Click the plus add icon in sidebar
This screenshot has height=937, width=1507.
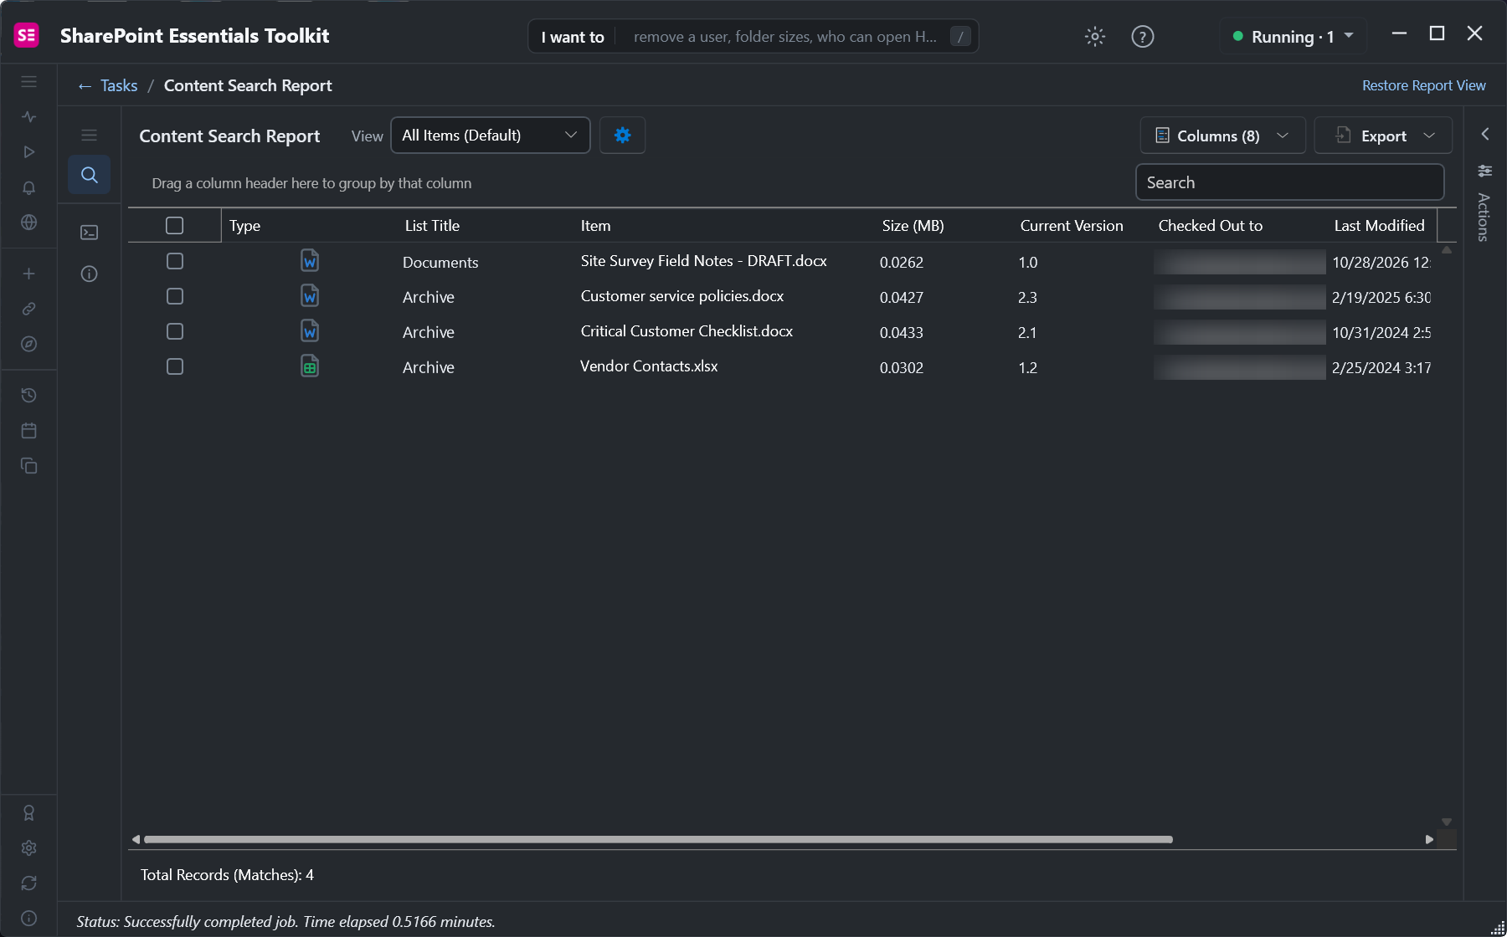coord(28,274)
